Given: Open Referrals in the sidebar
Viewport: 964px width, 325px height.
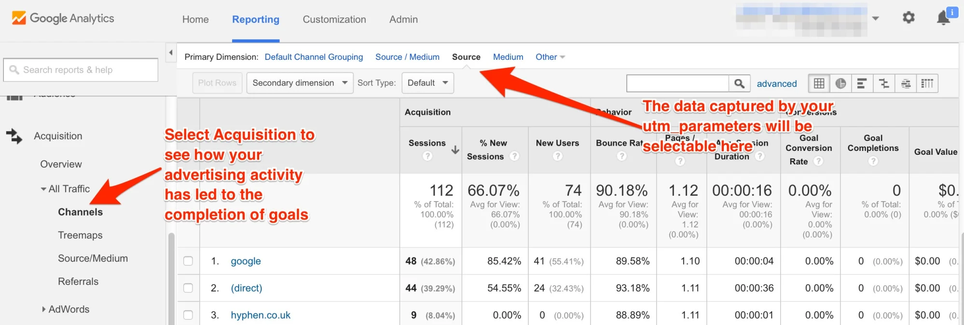Looking at the screenshot, I should 78,282.
